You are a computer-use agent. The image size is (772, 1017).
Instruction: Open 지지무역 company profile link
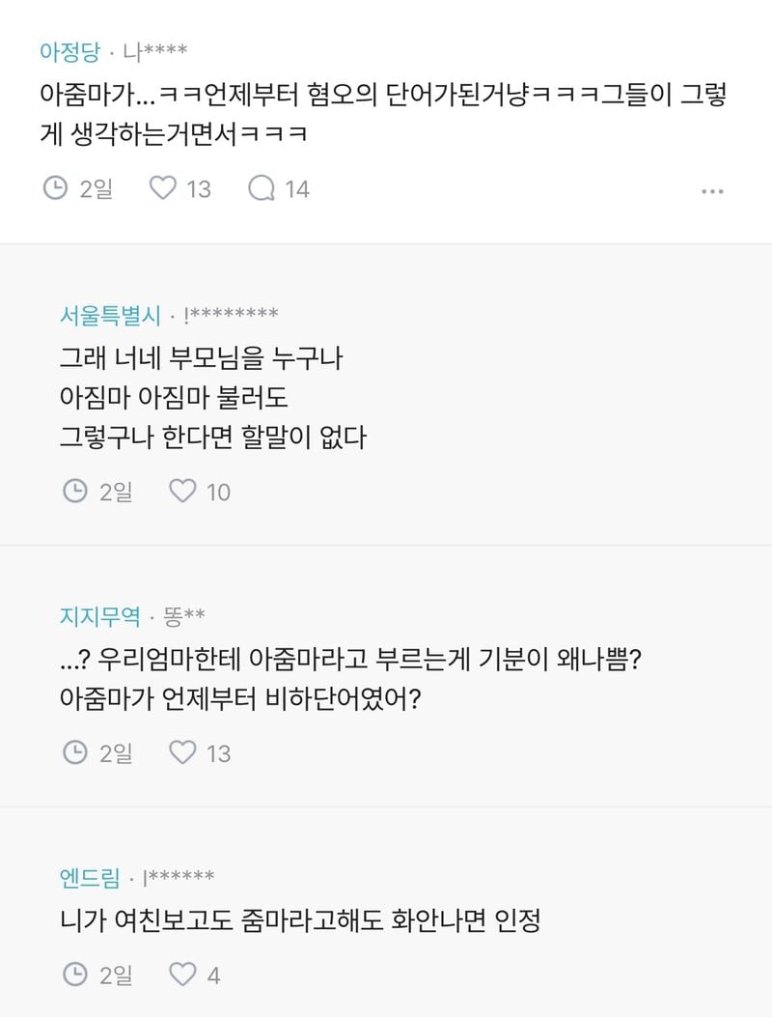coord(99,615)
